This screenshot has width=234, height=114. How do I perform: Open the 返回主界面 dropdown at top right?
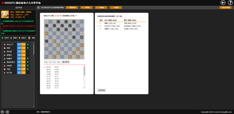point(225,7)
